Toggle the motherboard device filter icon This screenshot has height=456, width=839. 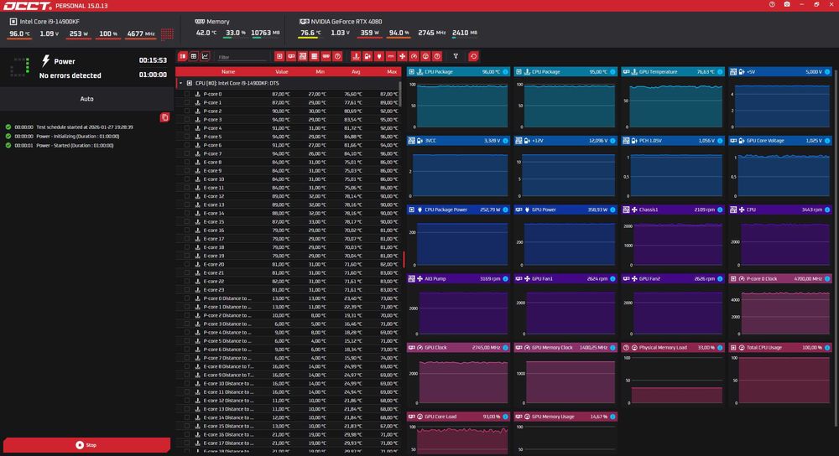click(x=302, y=56)
